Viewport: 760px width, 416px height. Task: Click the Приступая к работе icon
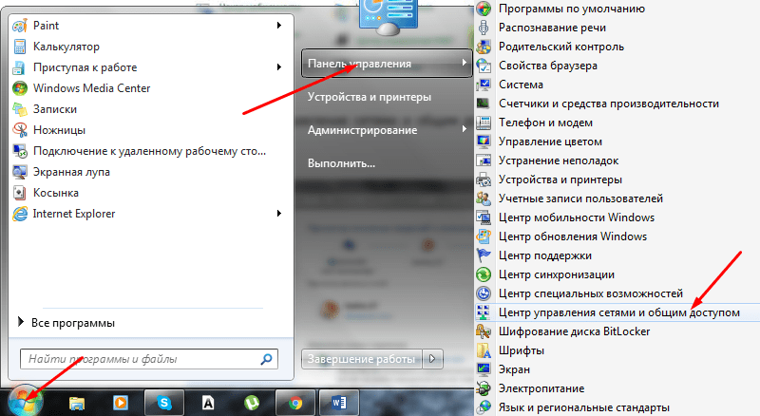click(x=20, y=67)
